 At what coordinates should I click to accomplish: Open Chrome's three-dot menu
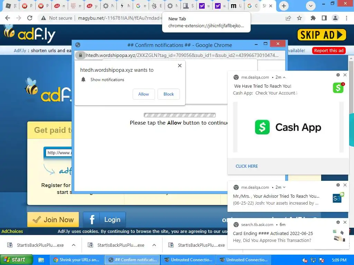[x=346, y=18]
